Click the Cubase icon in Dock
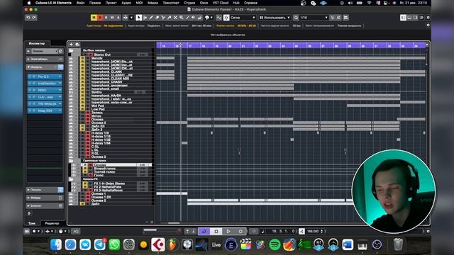 (158, 245)
